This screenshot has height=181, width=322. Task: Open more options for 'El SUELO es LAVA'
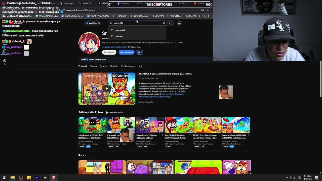[220, 135]
